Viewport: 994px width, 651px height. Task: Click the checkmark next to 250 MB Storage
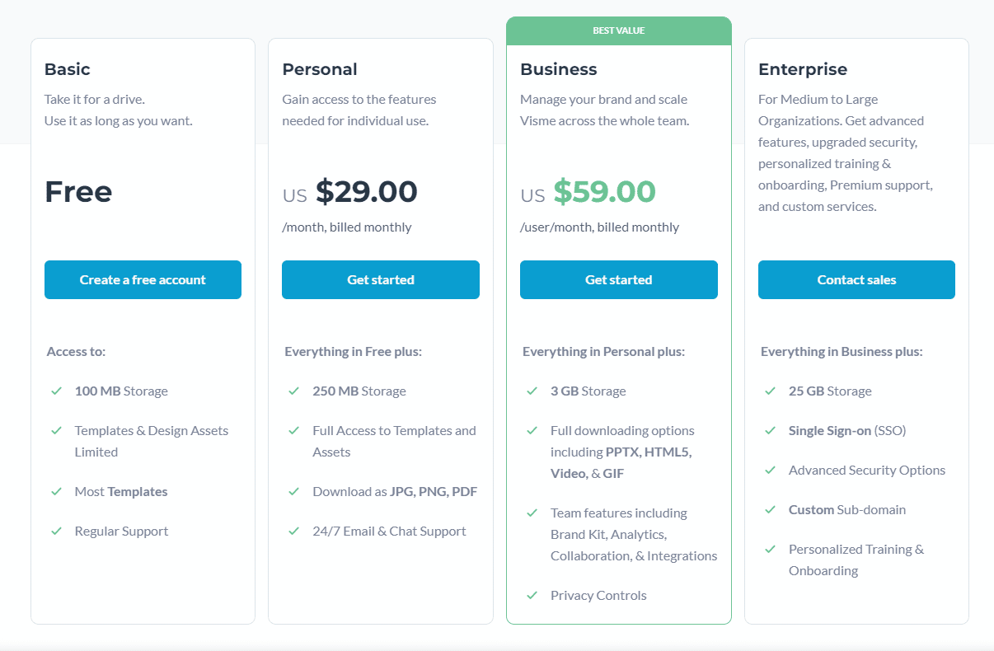coord(293,391)
